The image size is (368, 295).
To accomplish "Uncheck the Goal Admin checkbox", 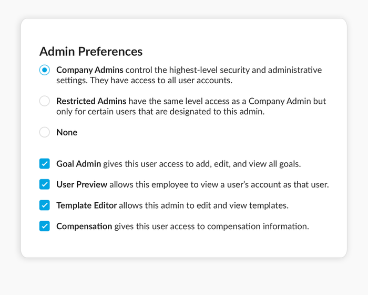I will pyautogui.click(x=45, y=164).
